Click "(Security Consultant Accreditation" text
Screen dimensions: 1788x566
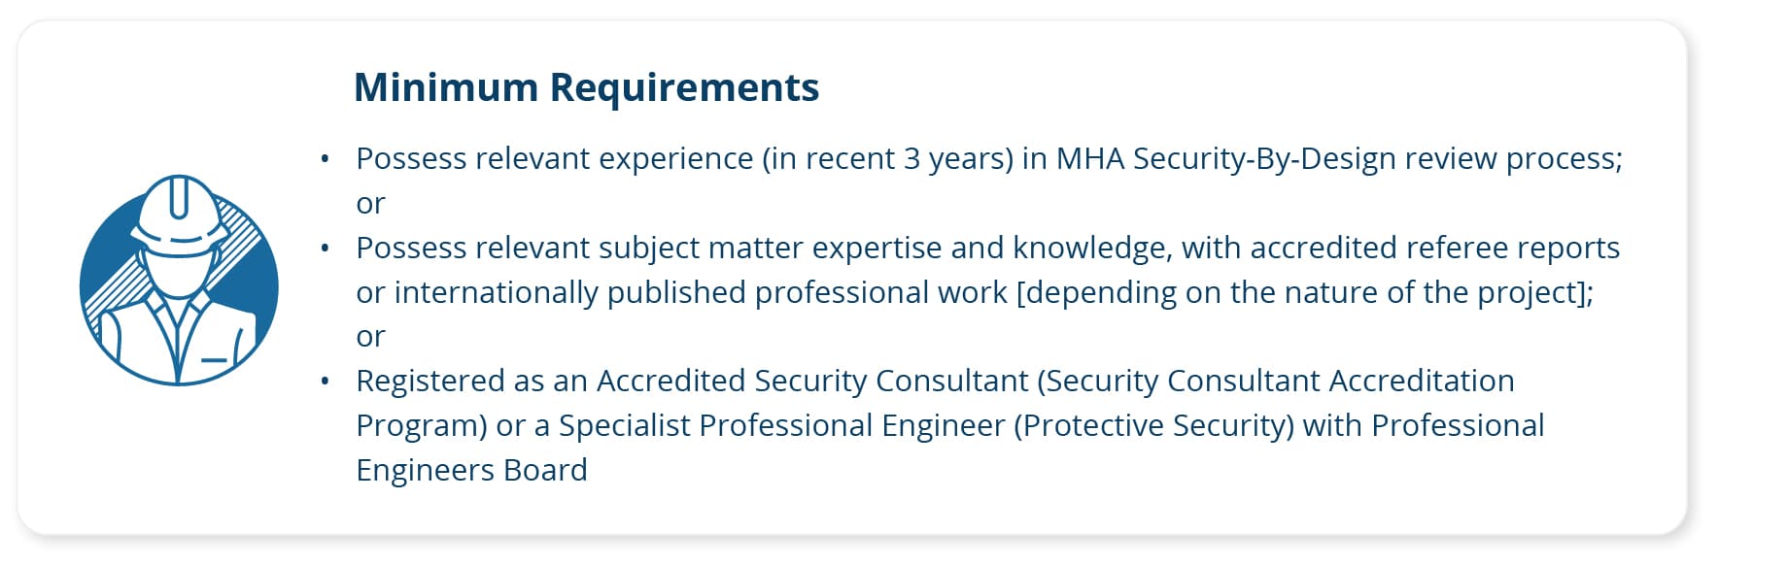tap(1275, 381)
